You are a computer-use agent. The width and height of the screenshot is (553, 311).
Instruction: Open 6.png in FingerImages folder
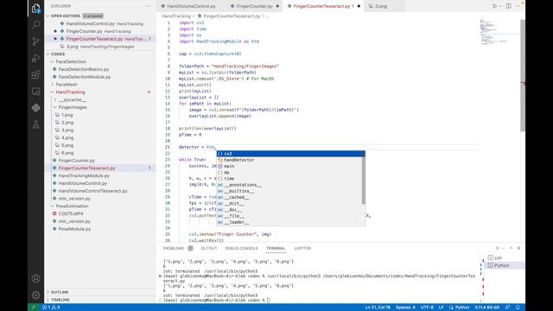pyautogui.click(x=100, y=153)
